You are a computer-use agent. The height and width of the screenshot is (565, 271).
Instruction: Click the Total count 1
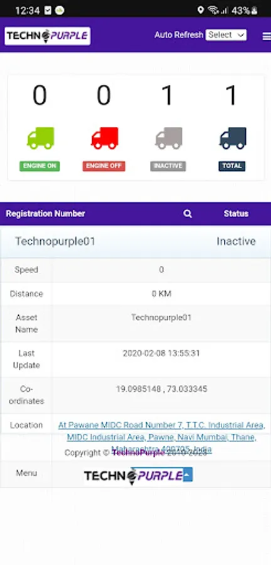231,95
